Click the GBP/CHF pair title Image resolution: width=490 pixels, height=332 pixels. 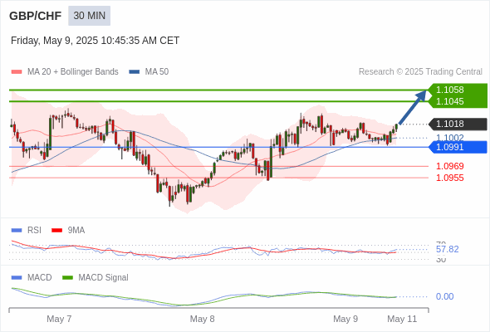click(x=36, y=16)
